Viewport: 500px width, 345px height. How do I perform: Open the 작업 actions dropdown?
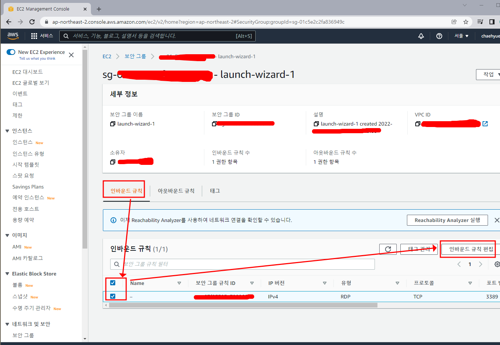(488, 74)
